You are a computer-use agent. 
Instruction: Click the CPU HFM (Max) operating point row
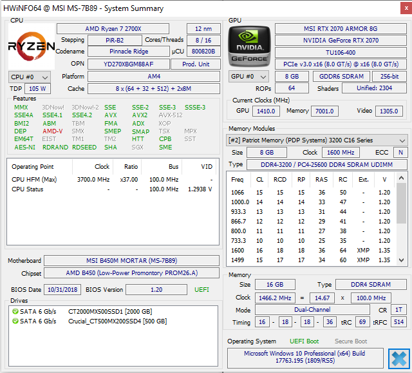pos(113,180)
